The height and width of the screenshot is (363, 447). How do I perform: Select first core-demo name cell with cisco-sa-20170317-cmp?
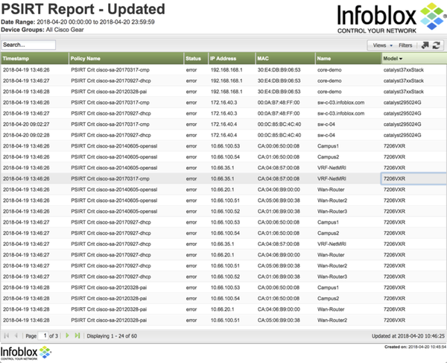tap(329, 70)
